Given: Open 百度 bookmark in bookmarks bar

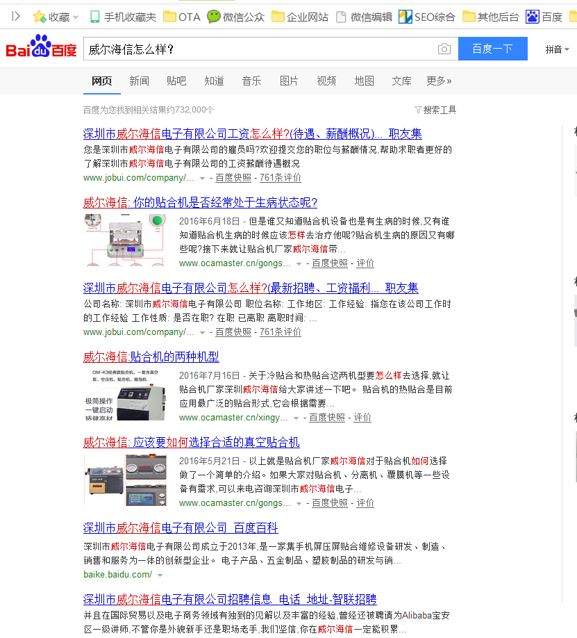Looking at the screenshot, I should pyautogui.click(x=544, y=17).
